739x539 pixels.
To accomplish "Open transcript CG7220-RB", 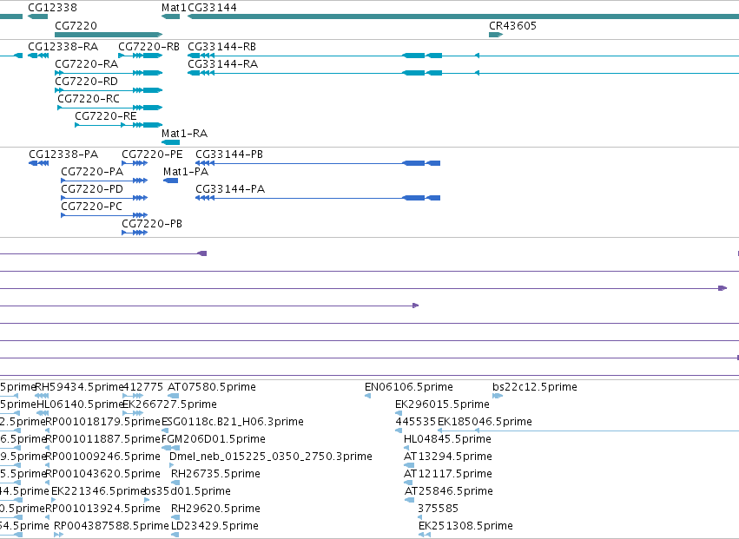I will [x=141, y=56].
